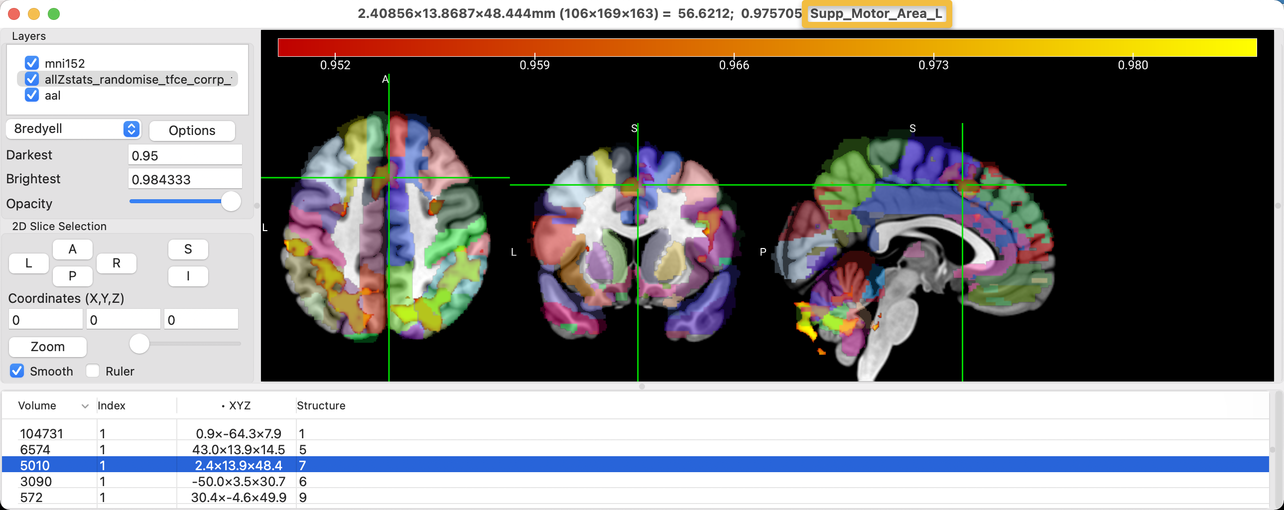Click the X coordinate input field
1284x510 pixels.
pyautogui.click(x=45, y=320)
